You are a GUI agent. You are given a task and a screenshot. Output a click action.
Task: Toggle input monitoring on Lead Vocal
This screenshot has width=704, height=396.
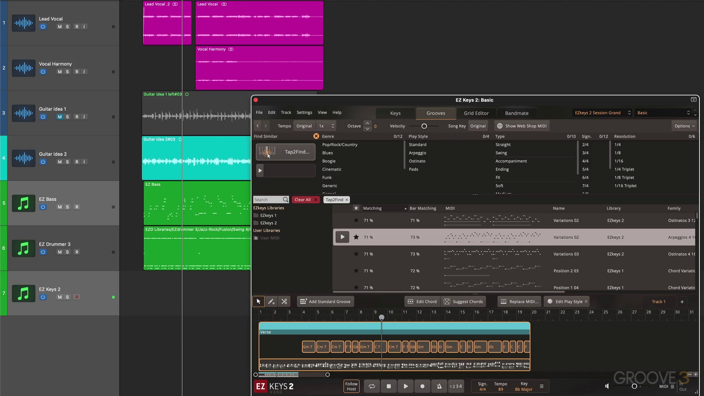(x=84, y=27)
